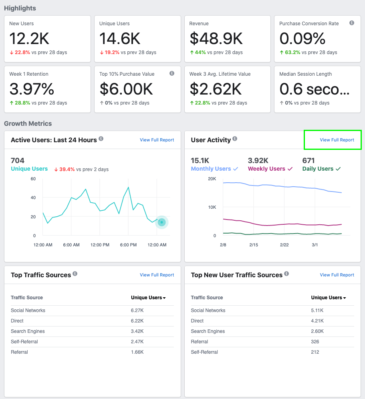Image resolution: width=365 pixels, height=399 pixels.
Task: Open the Top Traffic Sources info tooltip
Action: coord(75,274)
